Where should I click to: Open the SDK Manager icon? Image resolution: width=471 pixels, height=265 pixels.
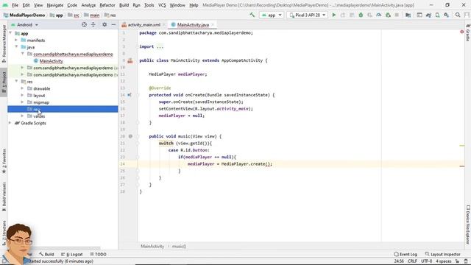[x=447, y=15]
